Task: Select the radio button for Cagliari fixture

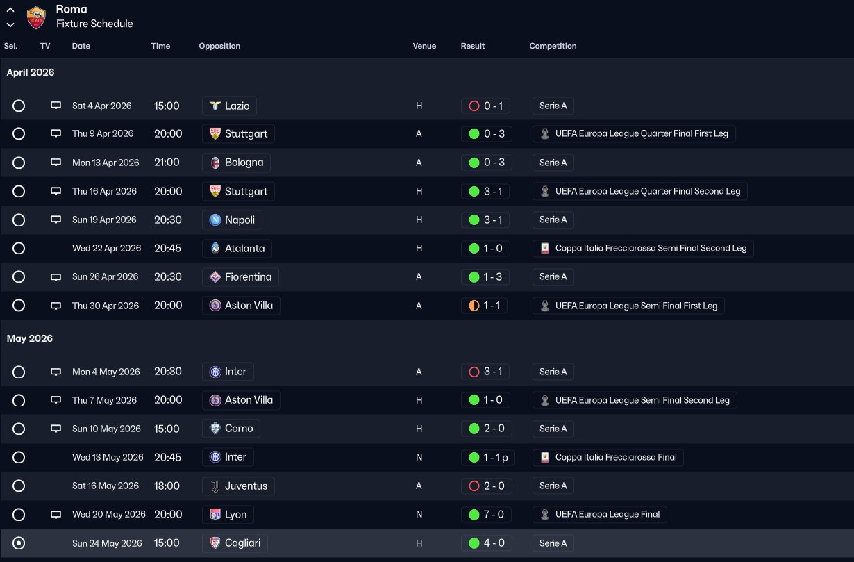Action: pyautogui.click(x=19, y=543)
